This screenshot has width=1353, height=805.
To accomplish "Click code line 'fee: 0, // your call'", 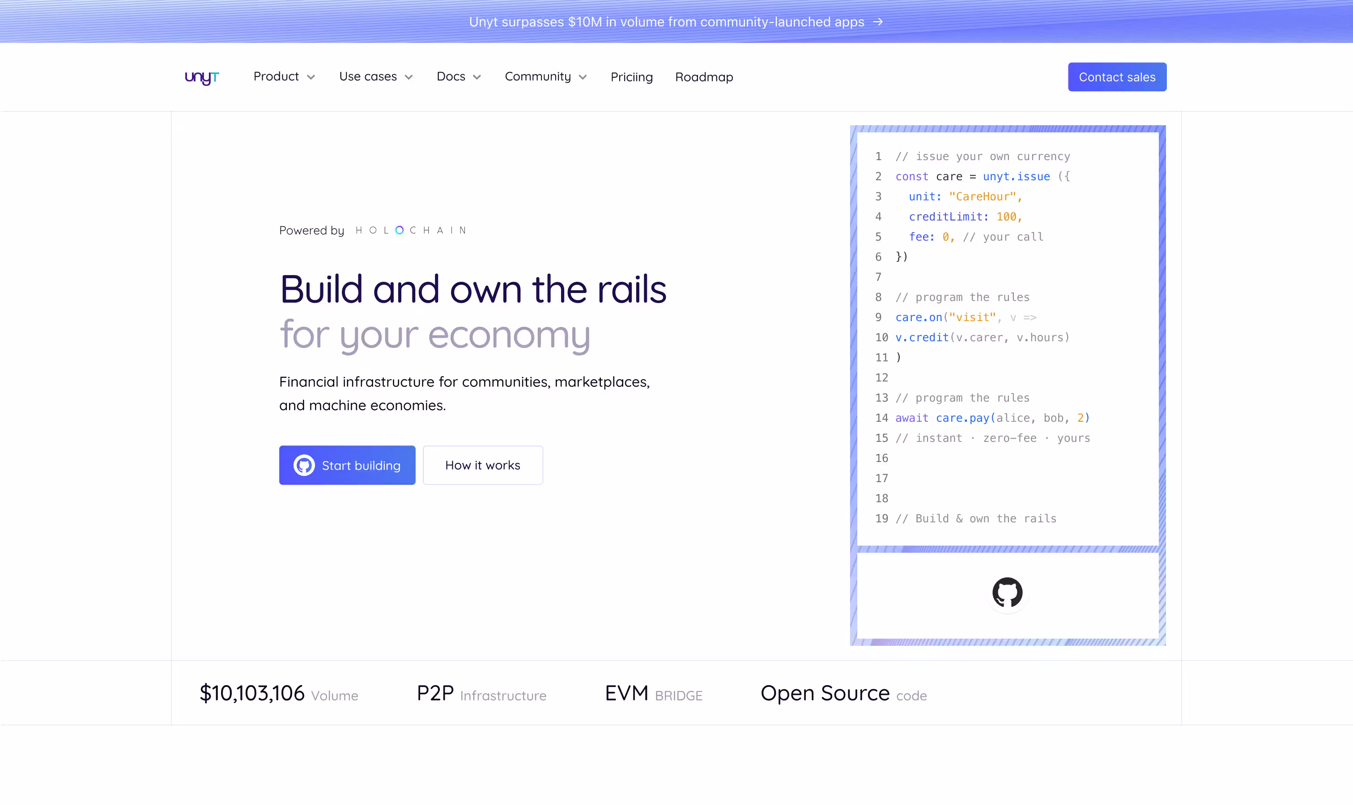I will 976,237.
